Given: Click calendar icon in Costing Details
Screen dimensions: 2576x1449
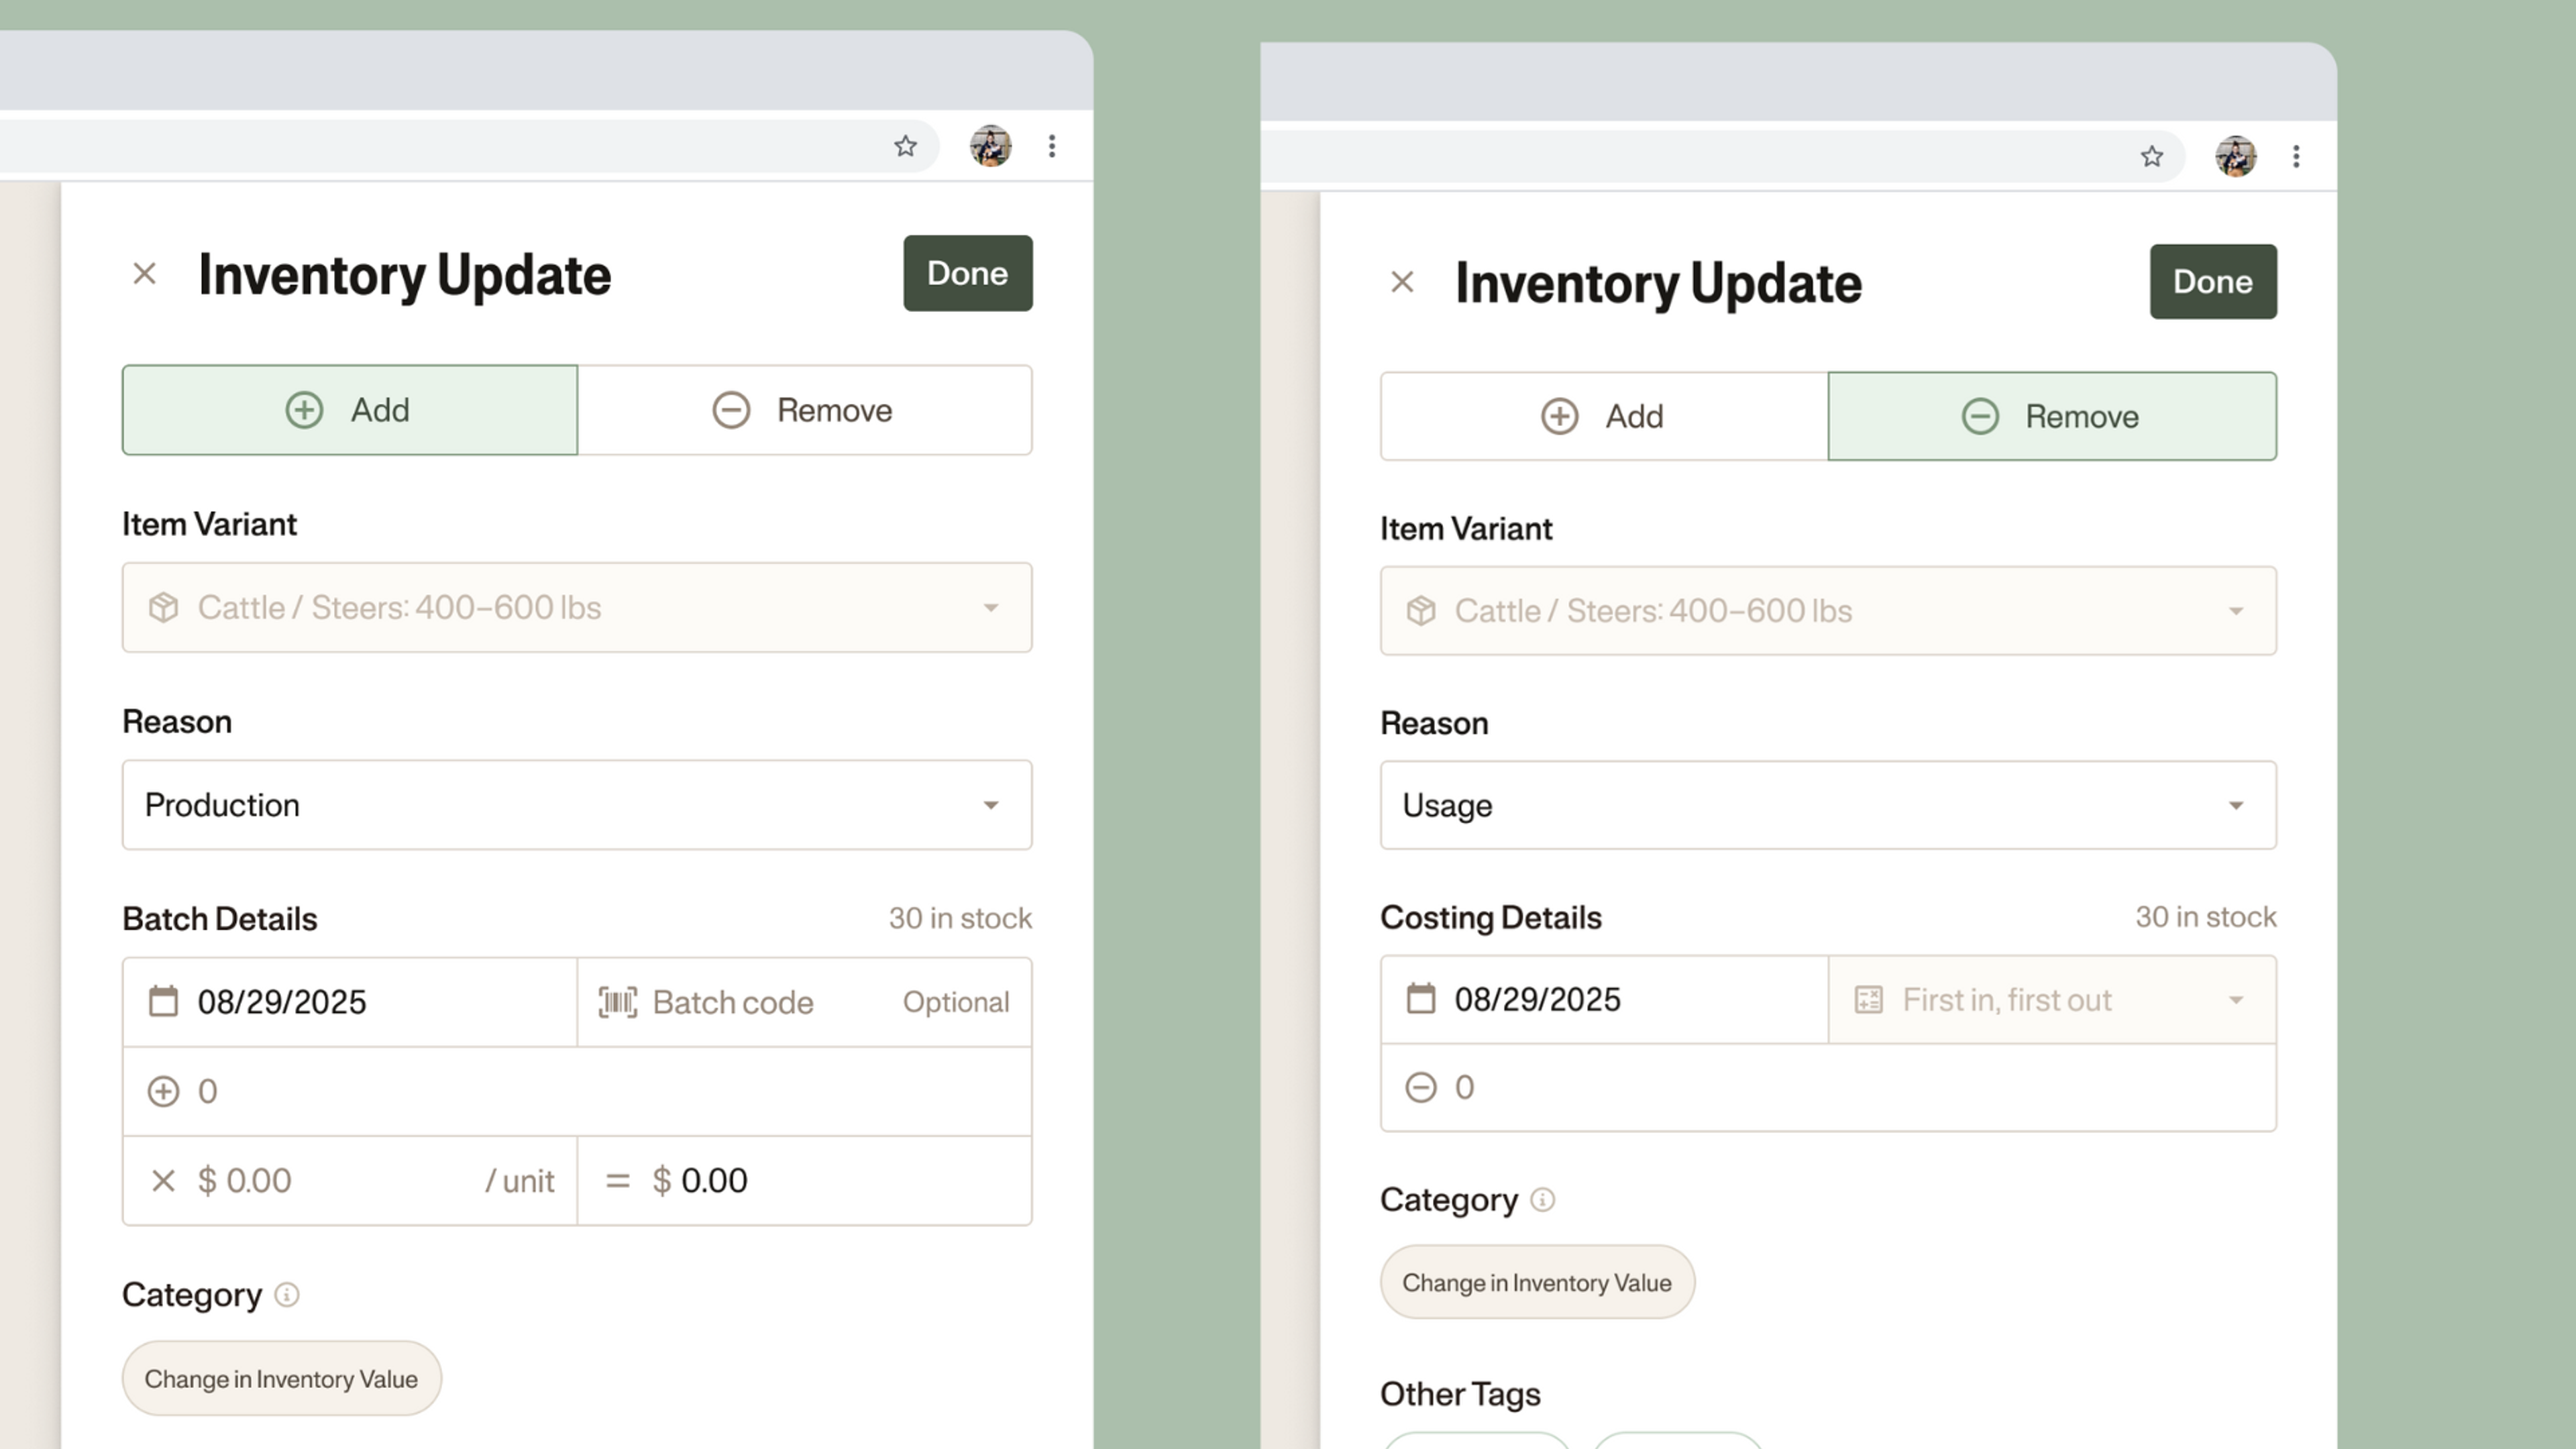Looking at the screenshot, I should (x=1420, y=999).
